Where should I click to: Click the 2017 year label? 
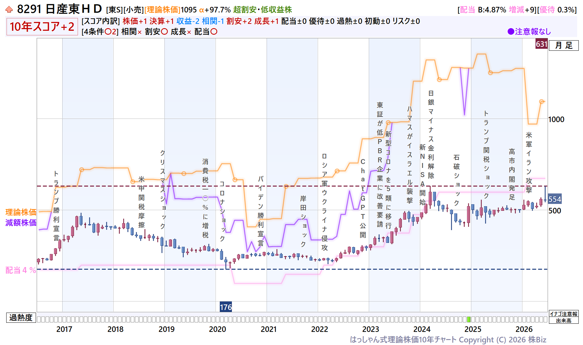[64, 329]
